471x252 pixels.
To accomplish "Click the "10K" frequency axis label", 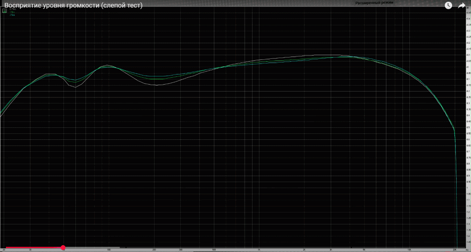I will (409, 250).
